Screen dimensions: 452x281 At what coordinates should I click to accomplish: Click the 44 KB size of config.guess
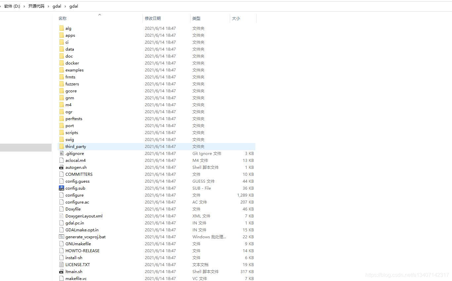248,181
